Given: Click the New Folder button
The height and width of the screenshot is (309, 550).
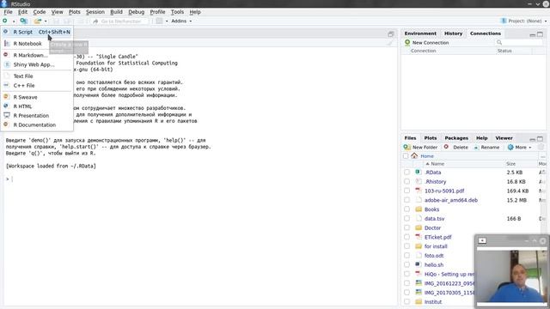Looking at the screenshot, I should pos(420,147).
